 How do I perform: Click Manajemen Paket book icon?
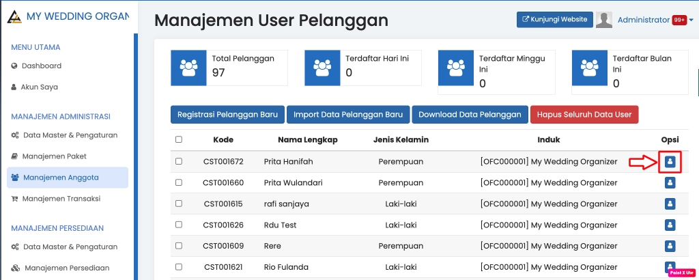(14, 156)
